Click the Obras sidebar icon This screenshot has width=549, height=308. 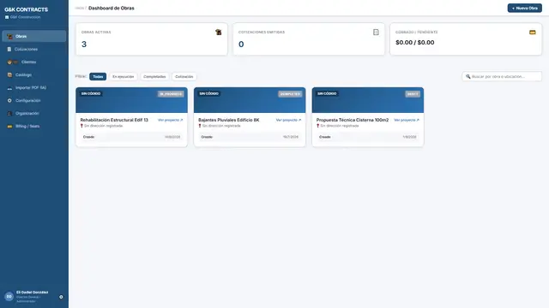[x=9, y=36]
